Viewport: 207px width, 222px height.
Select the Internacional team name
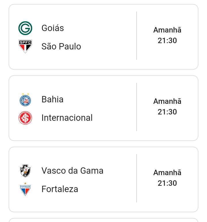[x=67, y=118]
